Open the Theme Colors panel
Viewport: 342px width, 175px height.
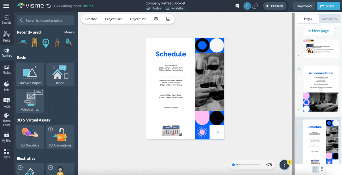(x=7, y=119)
